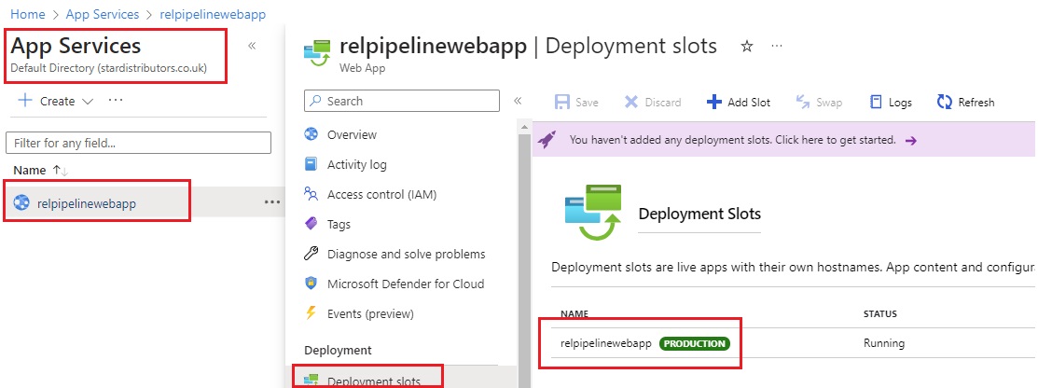
Task: Click the Running status cell
Action: click(884, 343)
